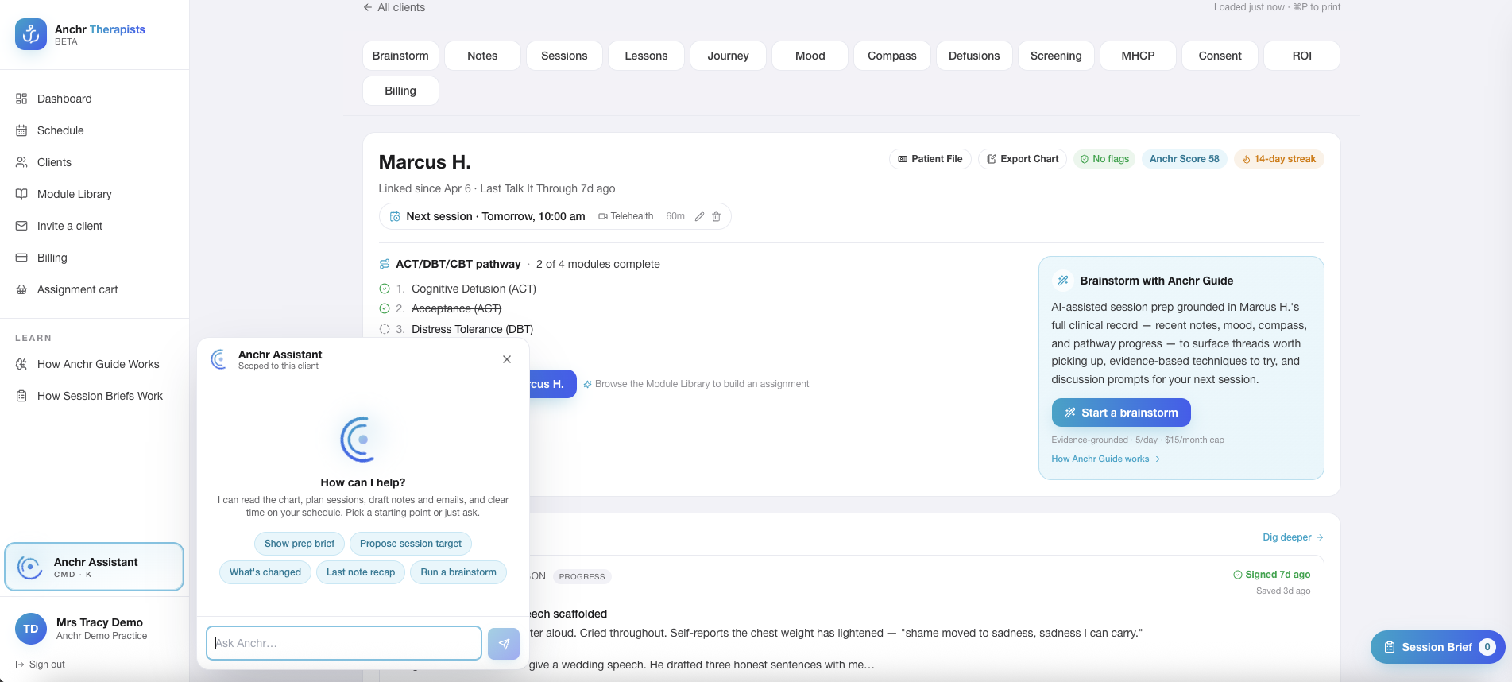Open the Patient File button
Viewport: 1512px width, 682px height.
pos(930,159)
